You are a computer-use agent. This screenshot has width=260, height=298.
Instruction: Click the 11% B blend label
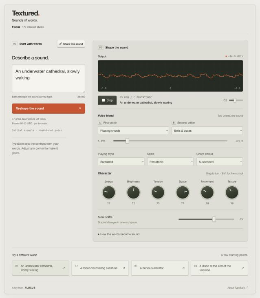(x=239, y=141)
